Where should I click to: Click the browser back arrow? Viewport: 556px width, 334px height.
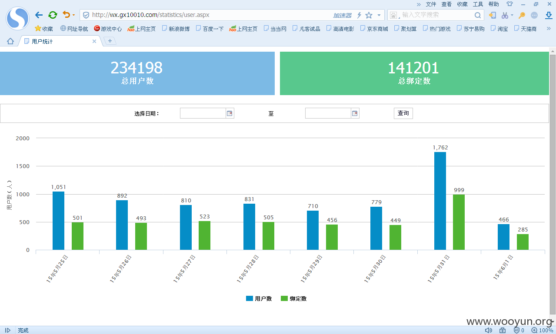click(x=39, y=15)
